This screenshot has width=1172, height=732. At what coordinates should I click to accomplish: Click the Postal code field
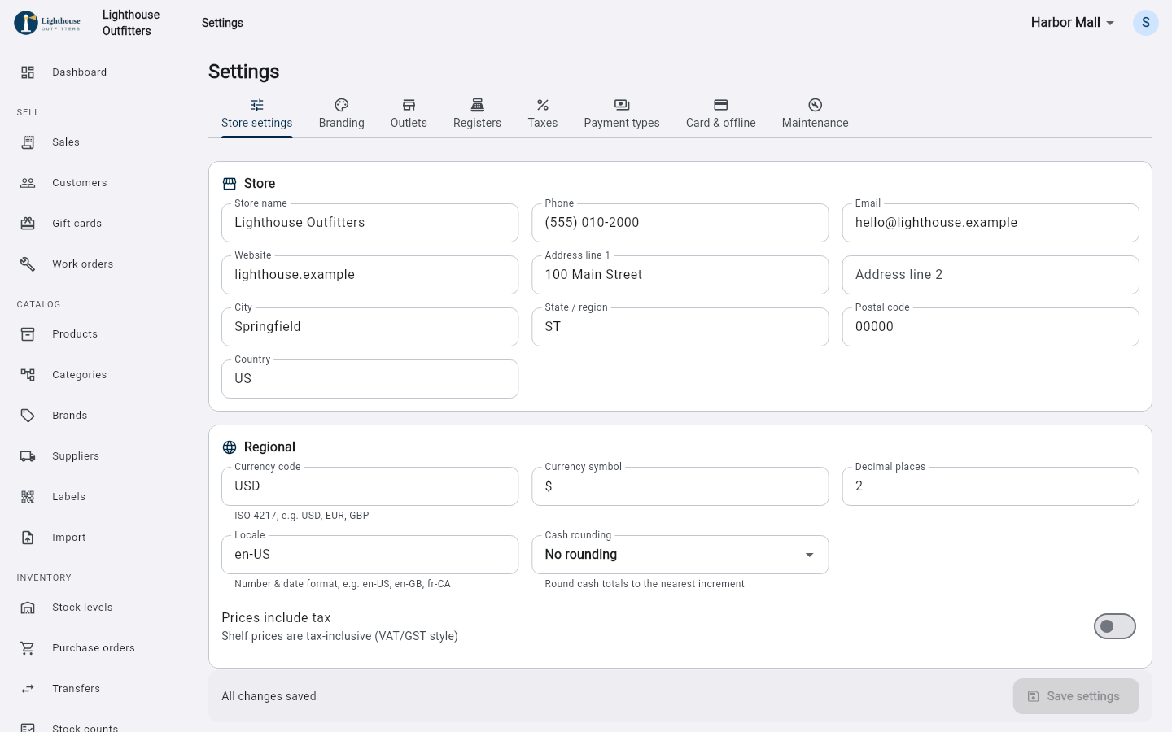click(991, 327)
